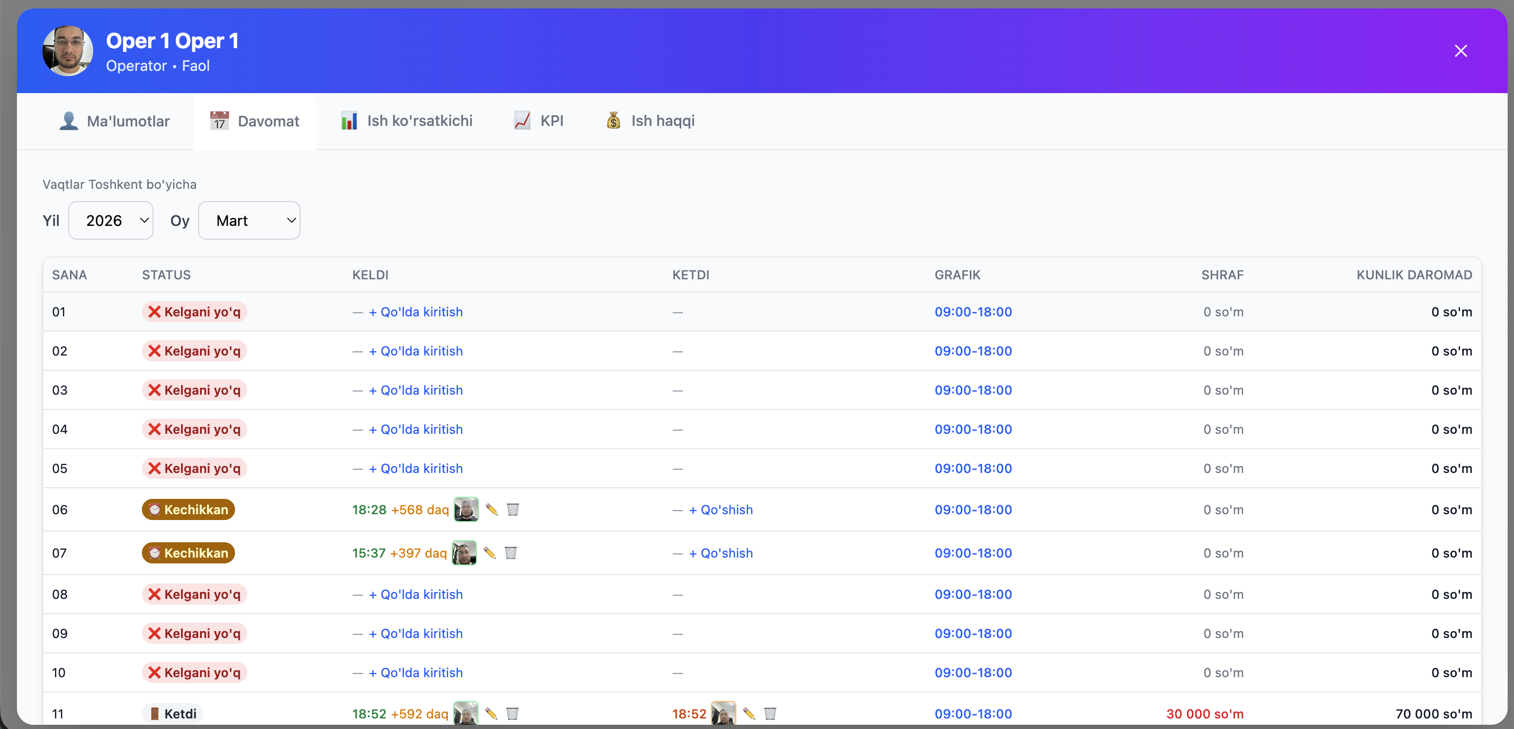Click Qo'shish link for day 06
This screenshot has height=729, width=1514.
coord(720,509)
